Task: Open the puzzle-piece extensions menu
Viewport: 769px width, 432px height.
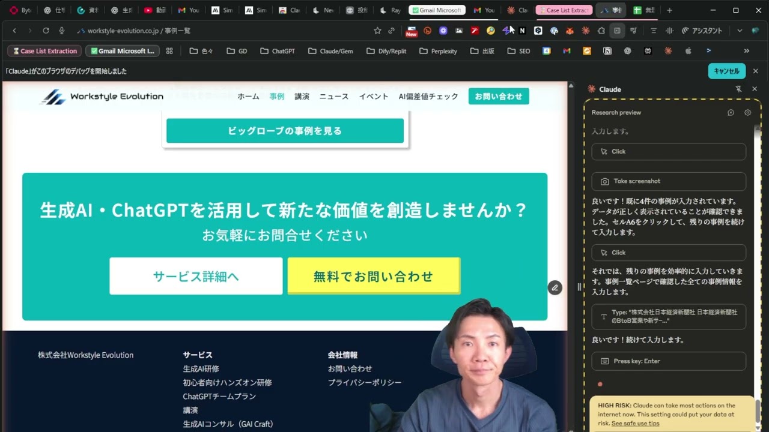Action: tap(601, 31)
